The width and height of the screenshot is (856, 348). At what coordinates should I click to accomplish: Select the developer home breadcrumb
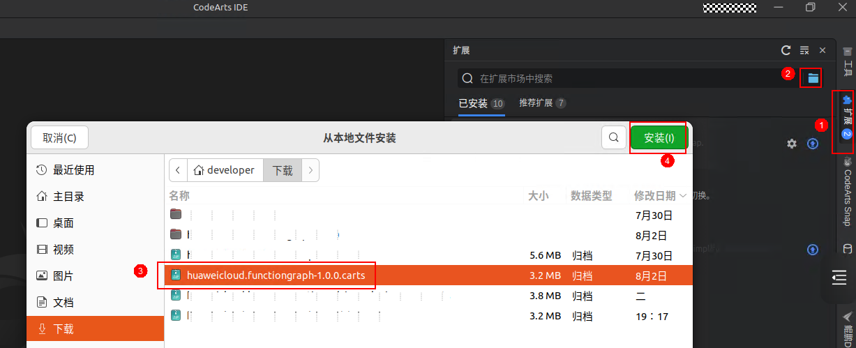point(225,169)
